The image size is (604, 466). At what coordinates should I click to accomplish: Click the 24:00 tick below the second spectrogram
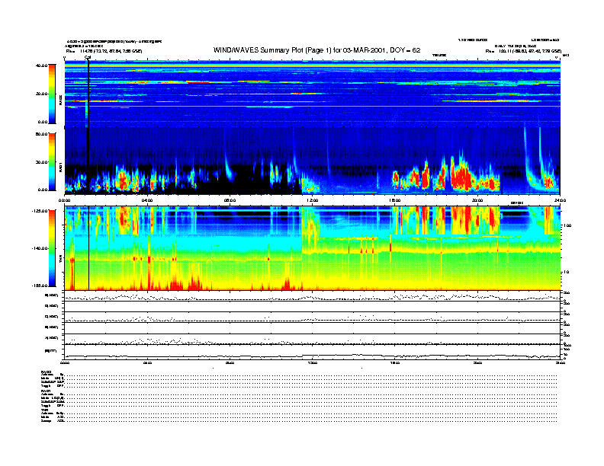pos(560,200)
